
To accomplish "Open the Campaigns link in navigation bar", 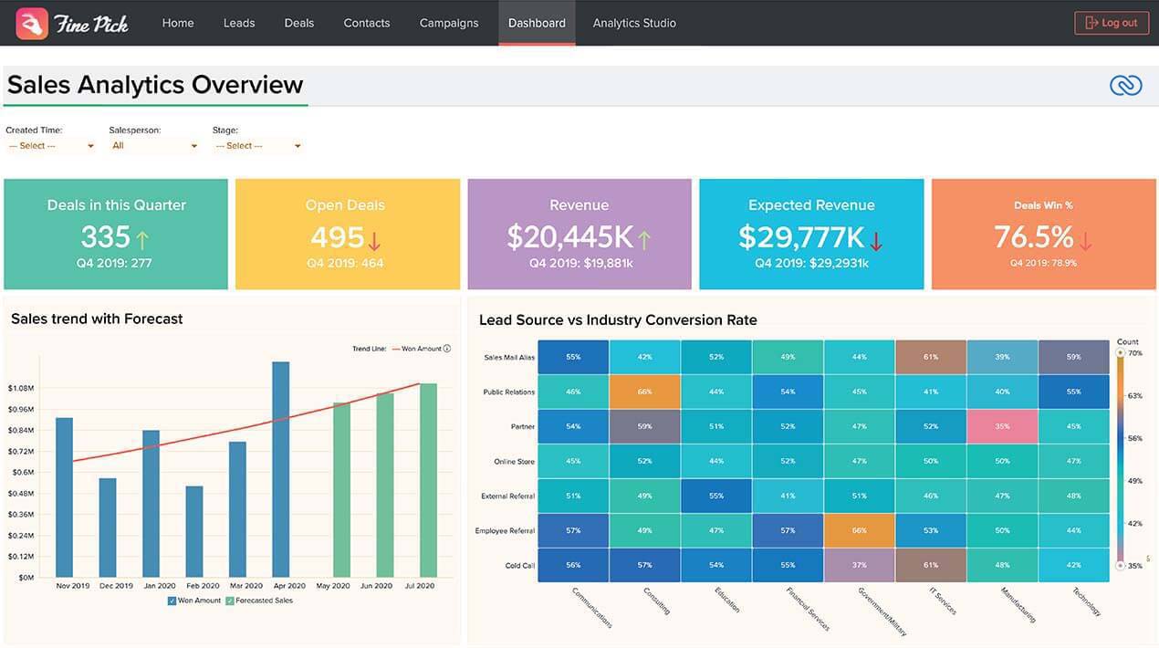I will click(449, 23).
